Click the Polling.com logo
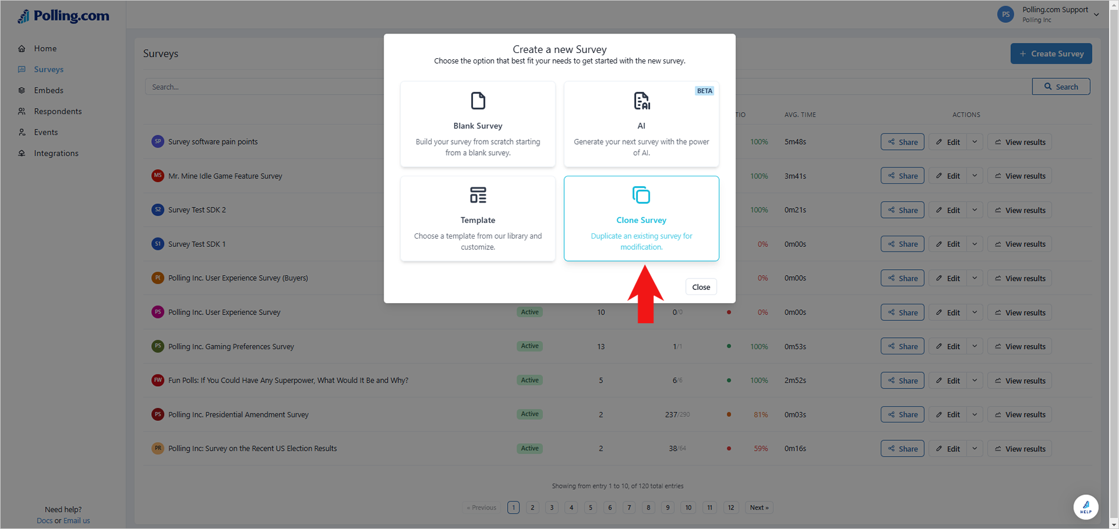1119x529 pixels. pyautogui.click(x=64, y=16)
